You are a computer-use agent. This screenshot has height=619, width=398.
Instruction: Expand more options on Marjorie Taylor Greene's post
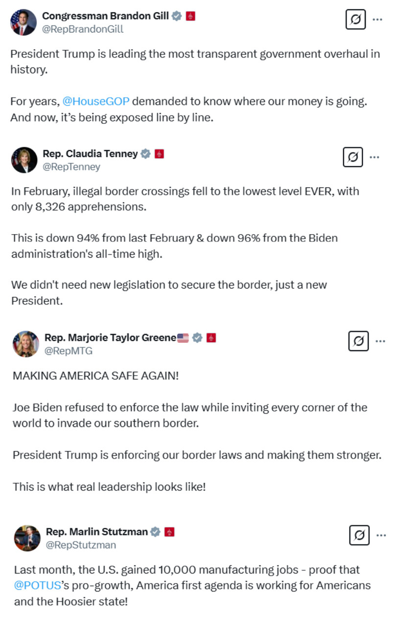(380, 341)
